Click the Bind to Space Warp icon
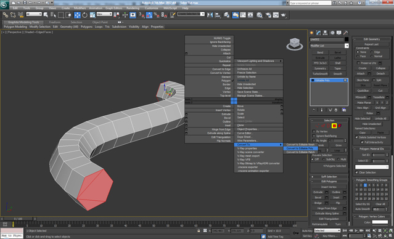This screenshot has width=394, height=239. click(x=20, y=15)
